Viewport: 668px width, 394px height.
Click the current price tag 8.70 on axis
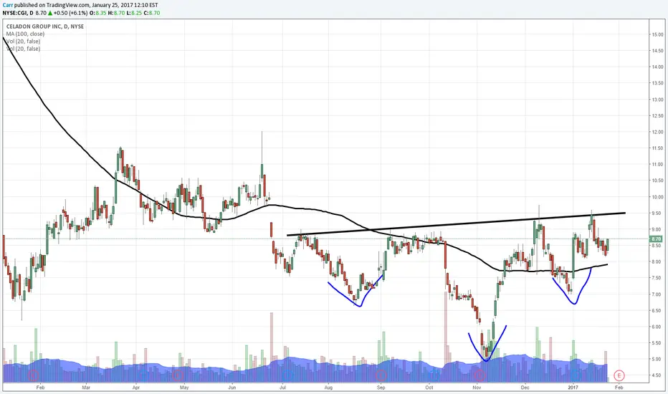coord(656,239)
